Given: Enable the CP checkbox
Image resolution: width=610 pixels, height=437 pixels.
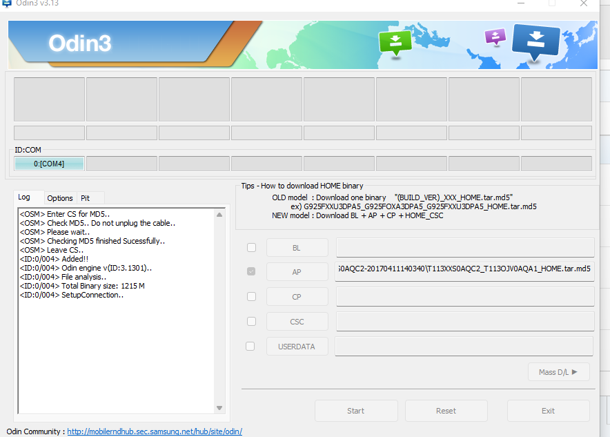Looking at the screenshot, I should click(x=252, y=297).
